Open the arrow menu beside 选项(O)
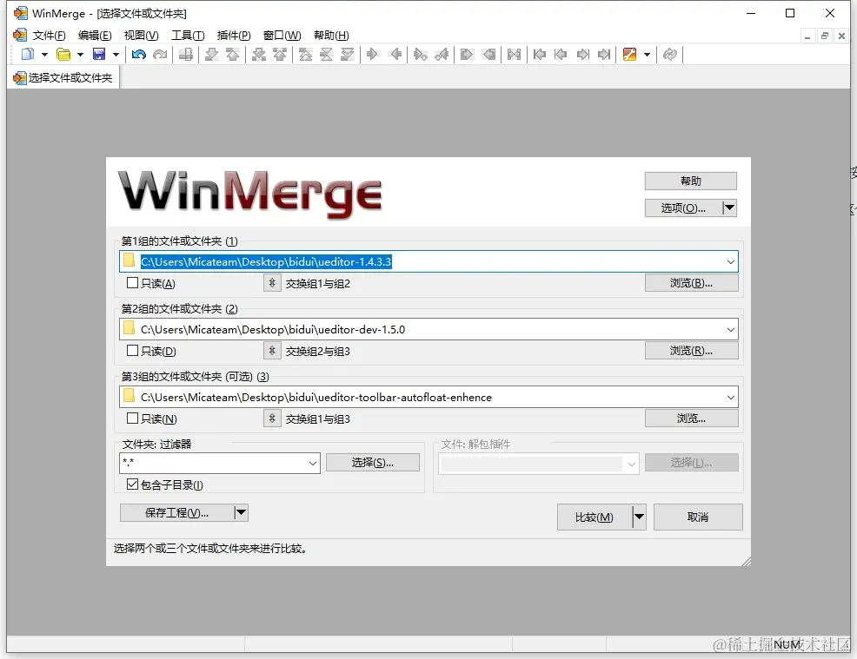 point(729,208)
